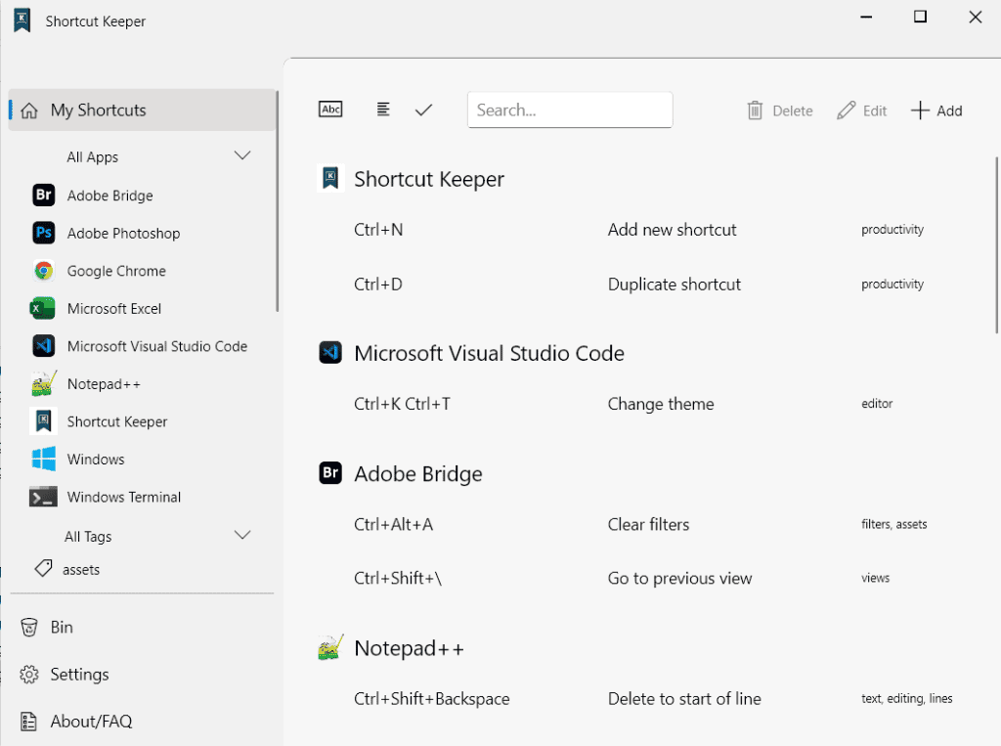Collapse the All Apps chevron
This screenshot has width=1001, height=746.
242,155
